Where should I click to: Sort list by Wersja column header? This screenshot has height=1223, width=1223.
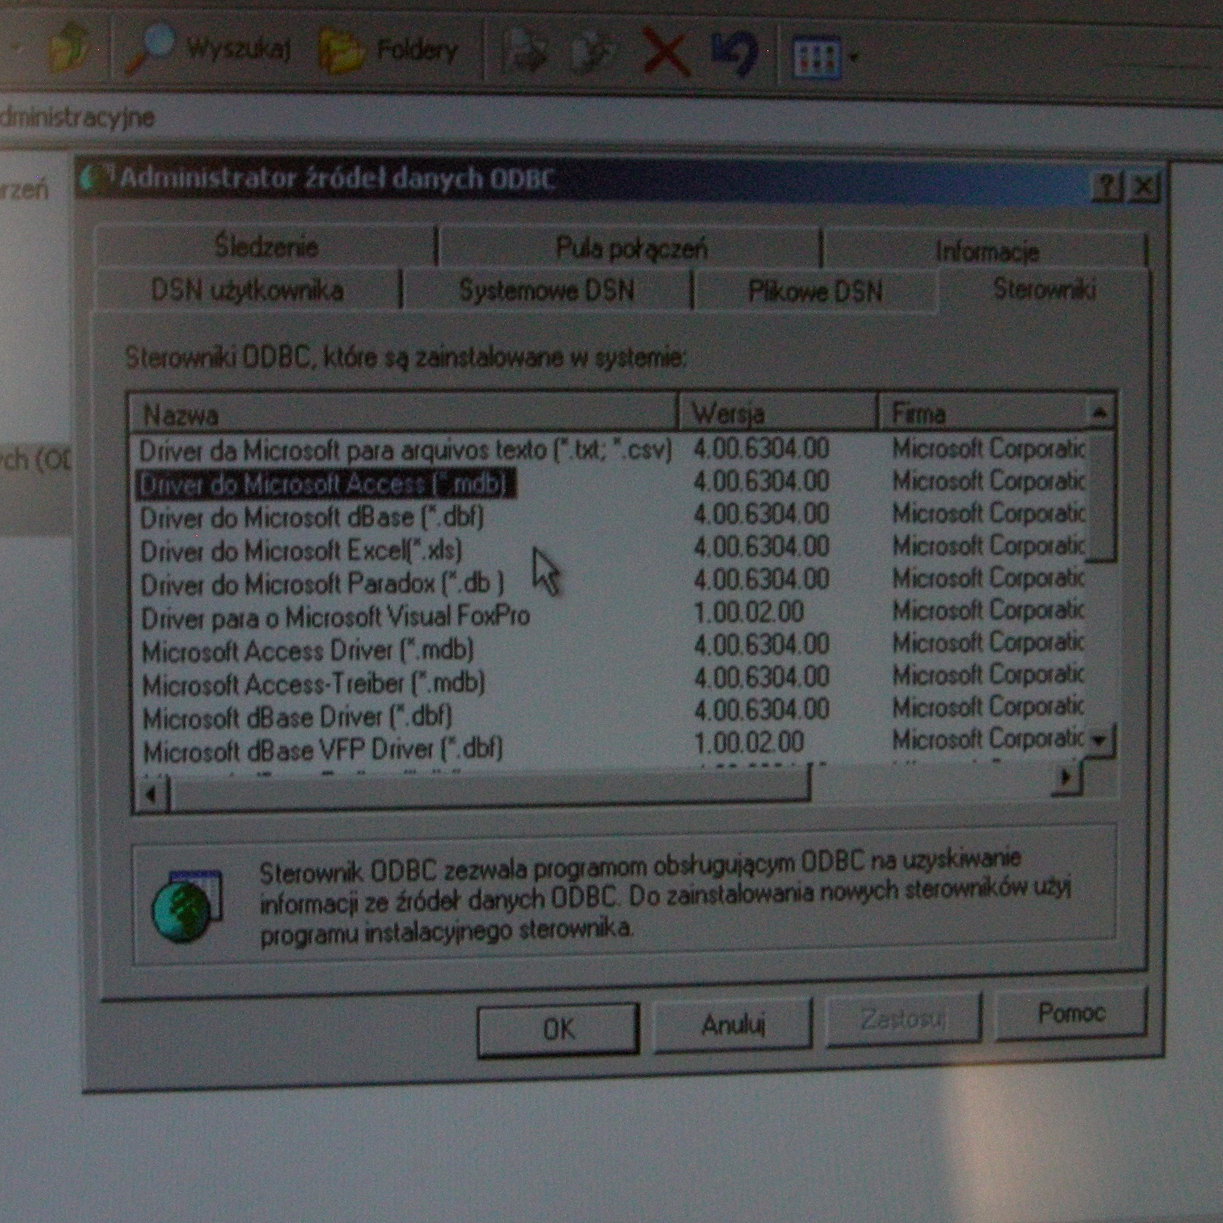[x=777, y=415]
